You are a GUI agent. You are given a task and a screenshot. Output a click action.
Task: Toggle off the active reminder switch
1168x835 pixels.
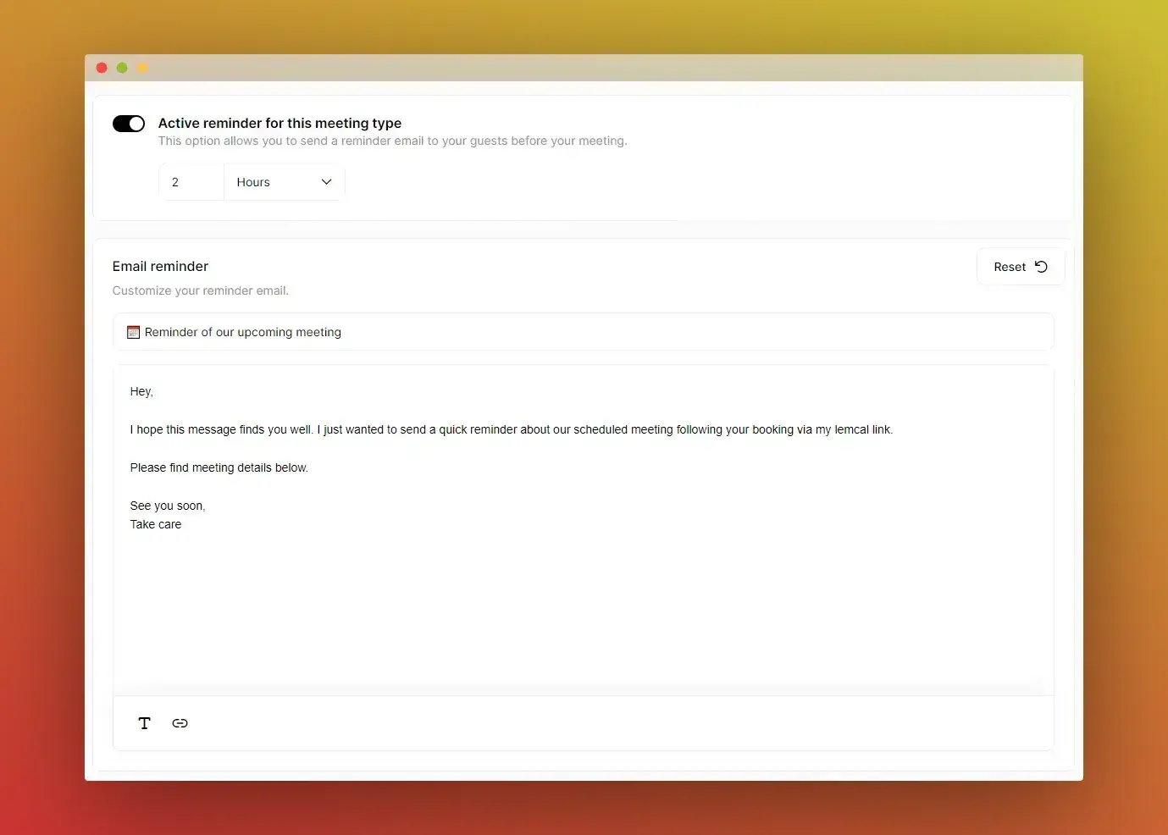pyautogui.click(x=129, y=124)
